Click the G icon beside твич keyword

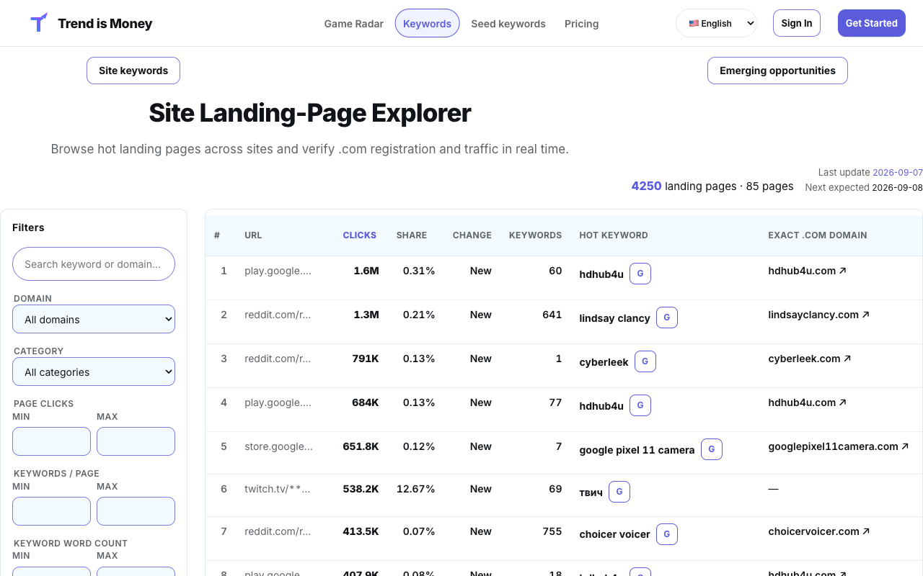point(619,492)
